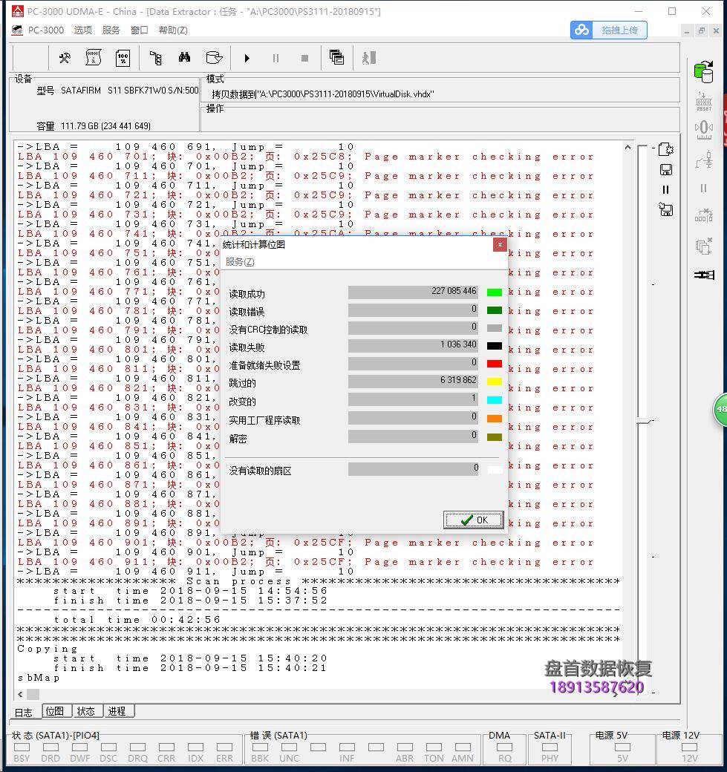
Task: Click the binoculars search icon in toolbar
Action: coord(184,58)
